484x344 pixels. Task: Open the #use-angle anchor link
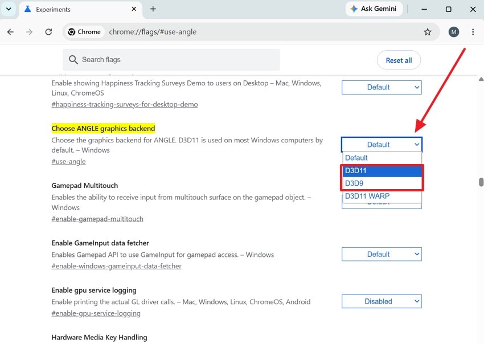(x=68, y=162)
